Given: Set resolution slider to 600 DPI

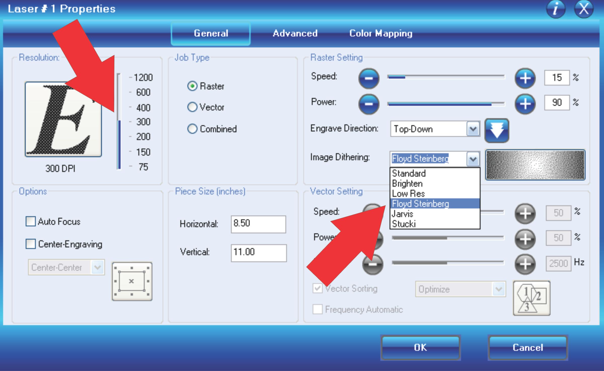Looking at the screenshot, I should (x=119, y=93).
